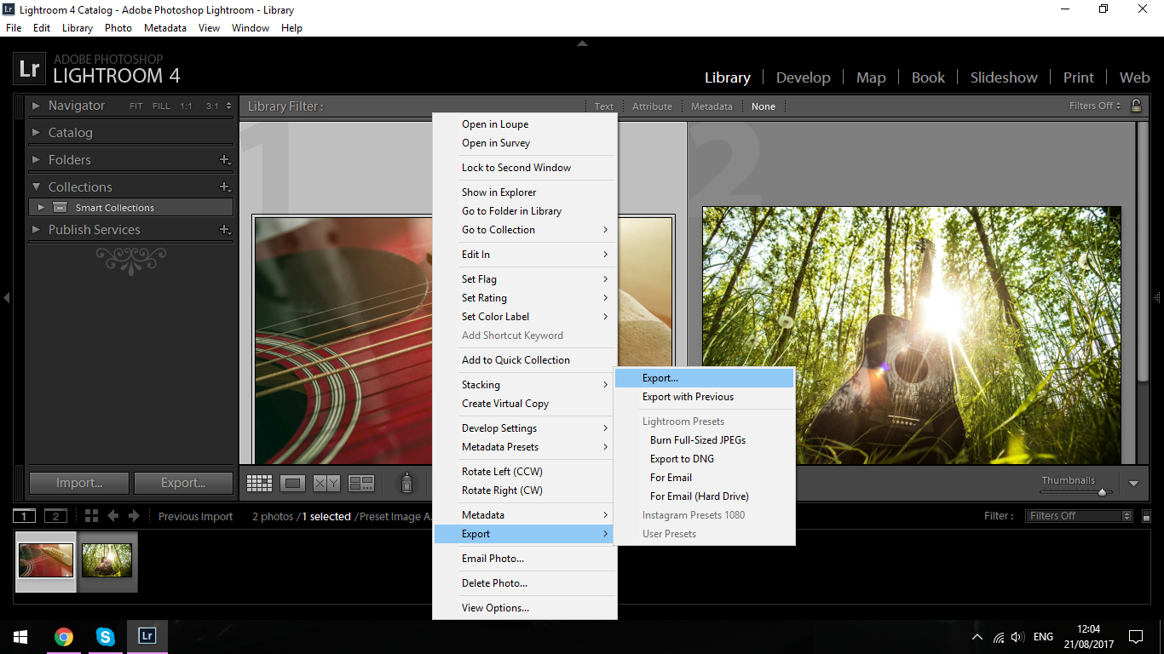Image resolution: width=1164 pixels, height=654 pixels.
Task: Click the plus icon next to Publish Services
Action: [225, 229]
